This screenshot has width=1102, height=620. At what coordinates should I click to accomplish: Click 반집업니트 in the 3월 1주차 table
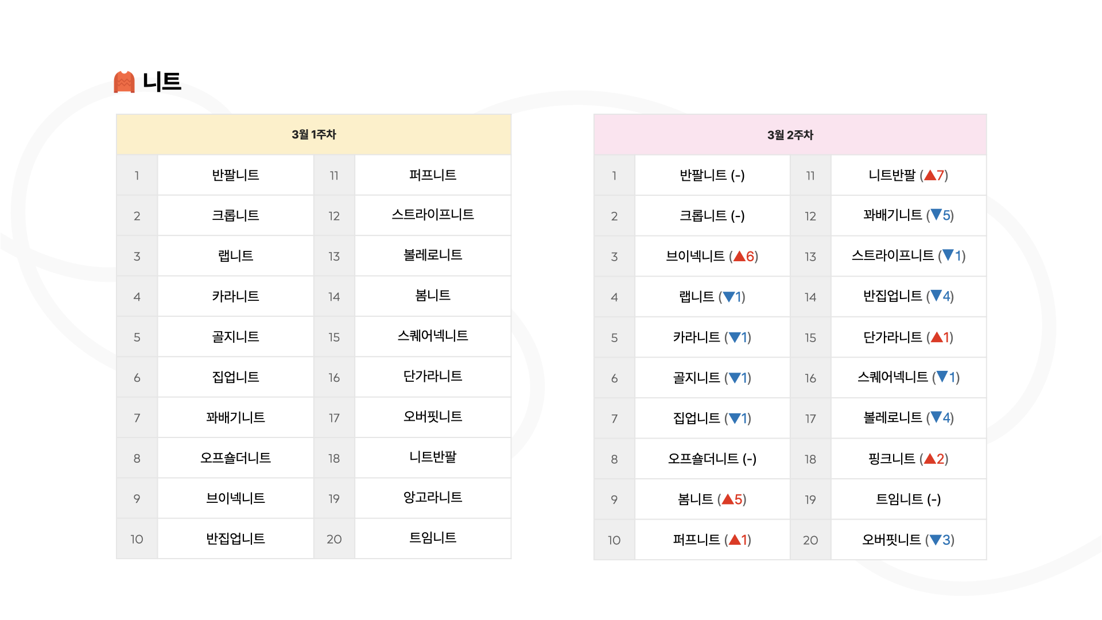(x=235, y=538)
